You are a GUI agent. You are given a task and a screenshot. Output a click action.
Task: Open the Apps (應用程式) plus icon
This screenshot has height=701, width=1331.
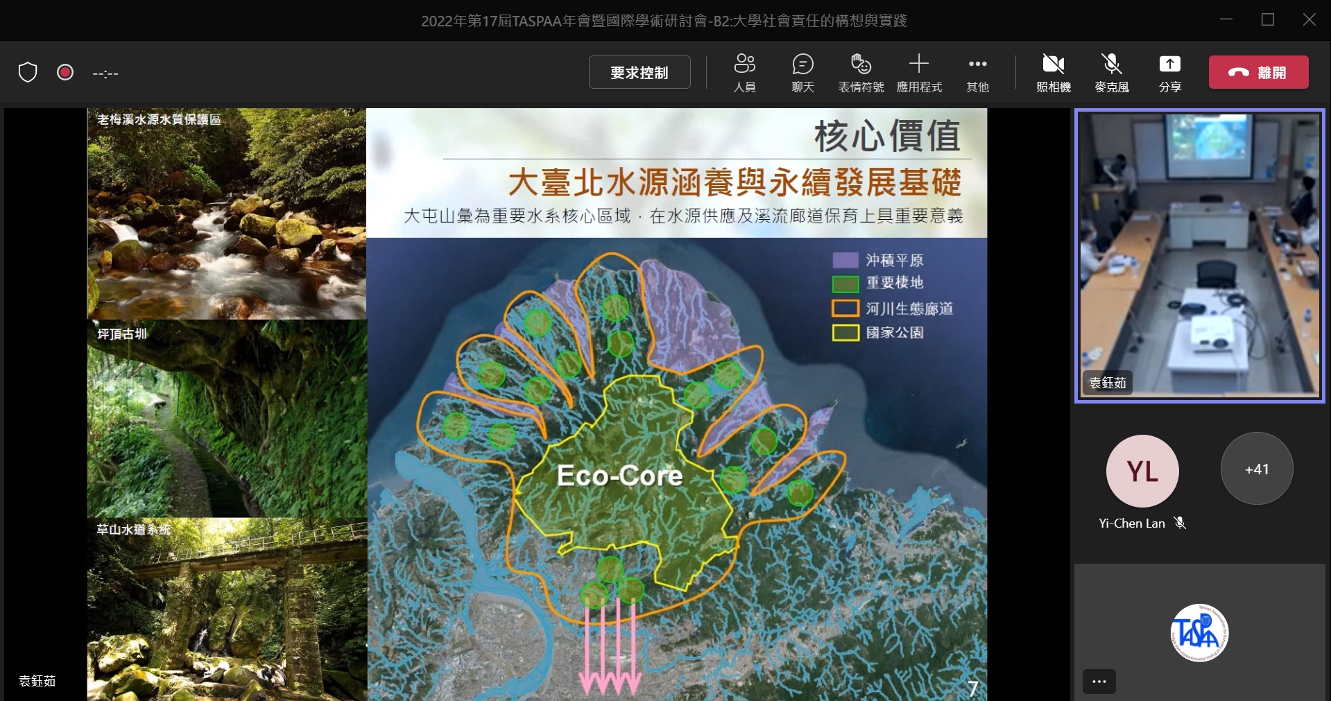point(919,72)
